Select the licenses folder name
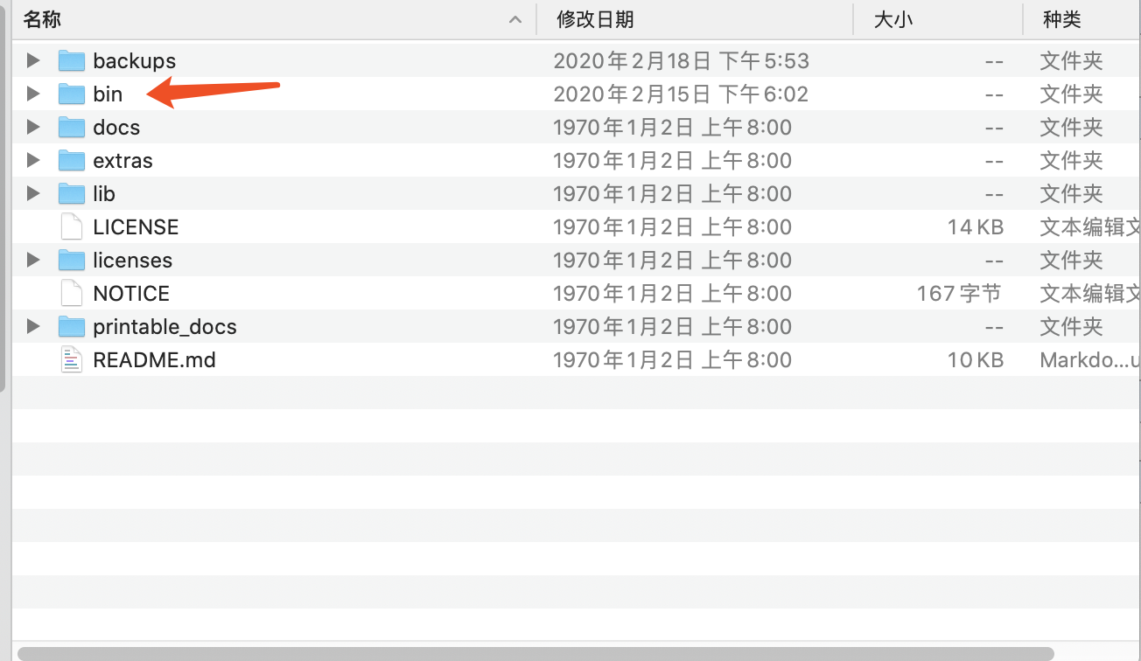The height and width of the screenshot is (661, 1141). (132, 260)
